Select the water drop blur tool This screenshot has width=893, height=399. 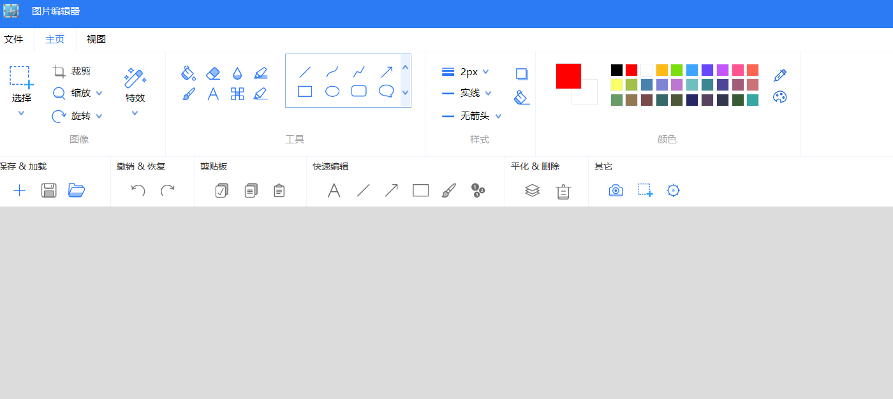237,73
